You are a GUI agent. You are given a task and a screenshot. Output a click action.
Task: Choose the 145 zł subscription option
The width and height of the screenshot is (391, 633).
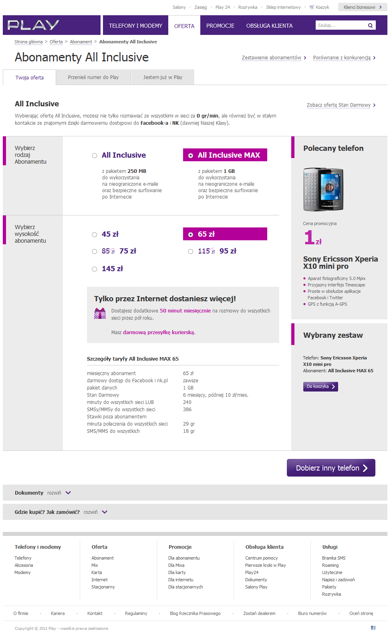95,269
